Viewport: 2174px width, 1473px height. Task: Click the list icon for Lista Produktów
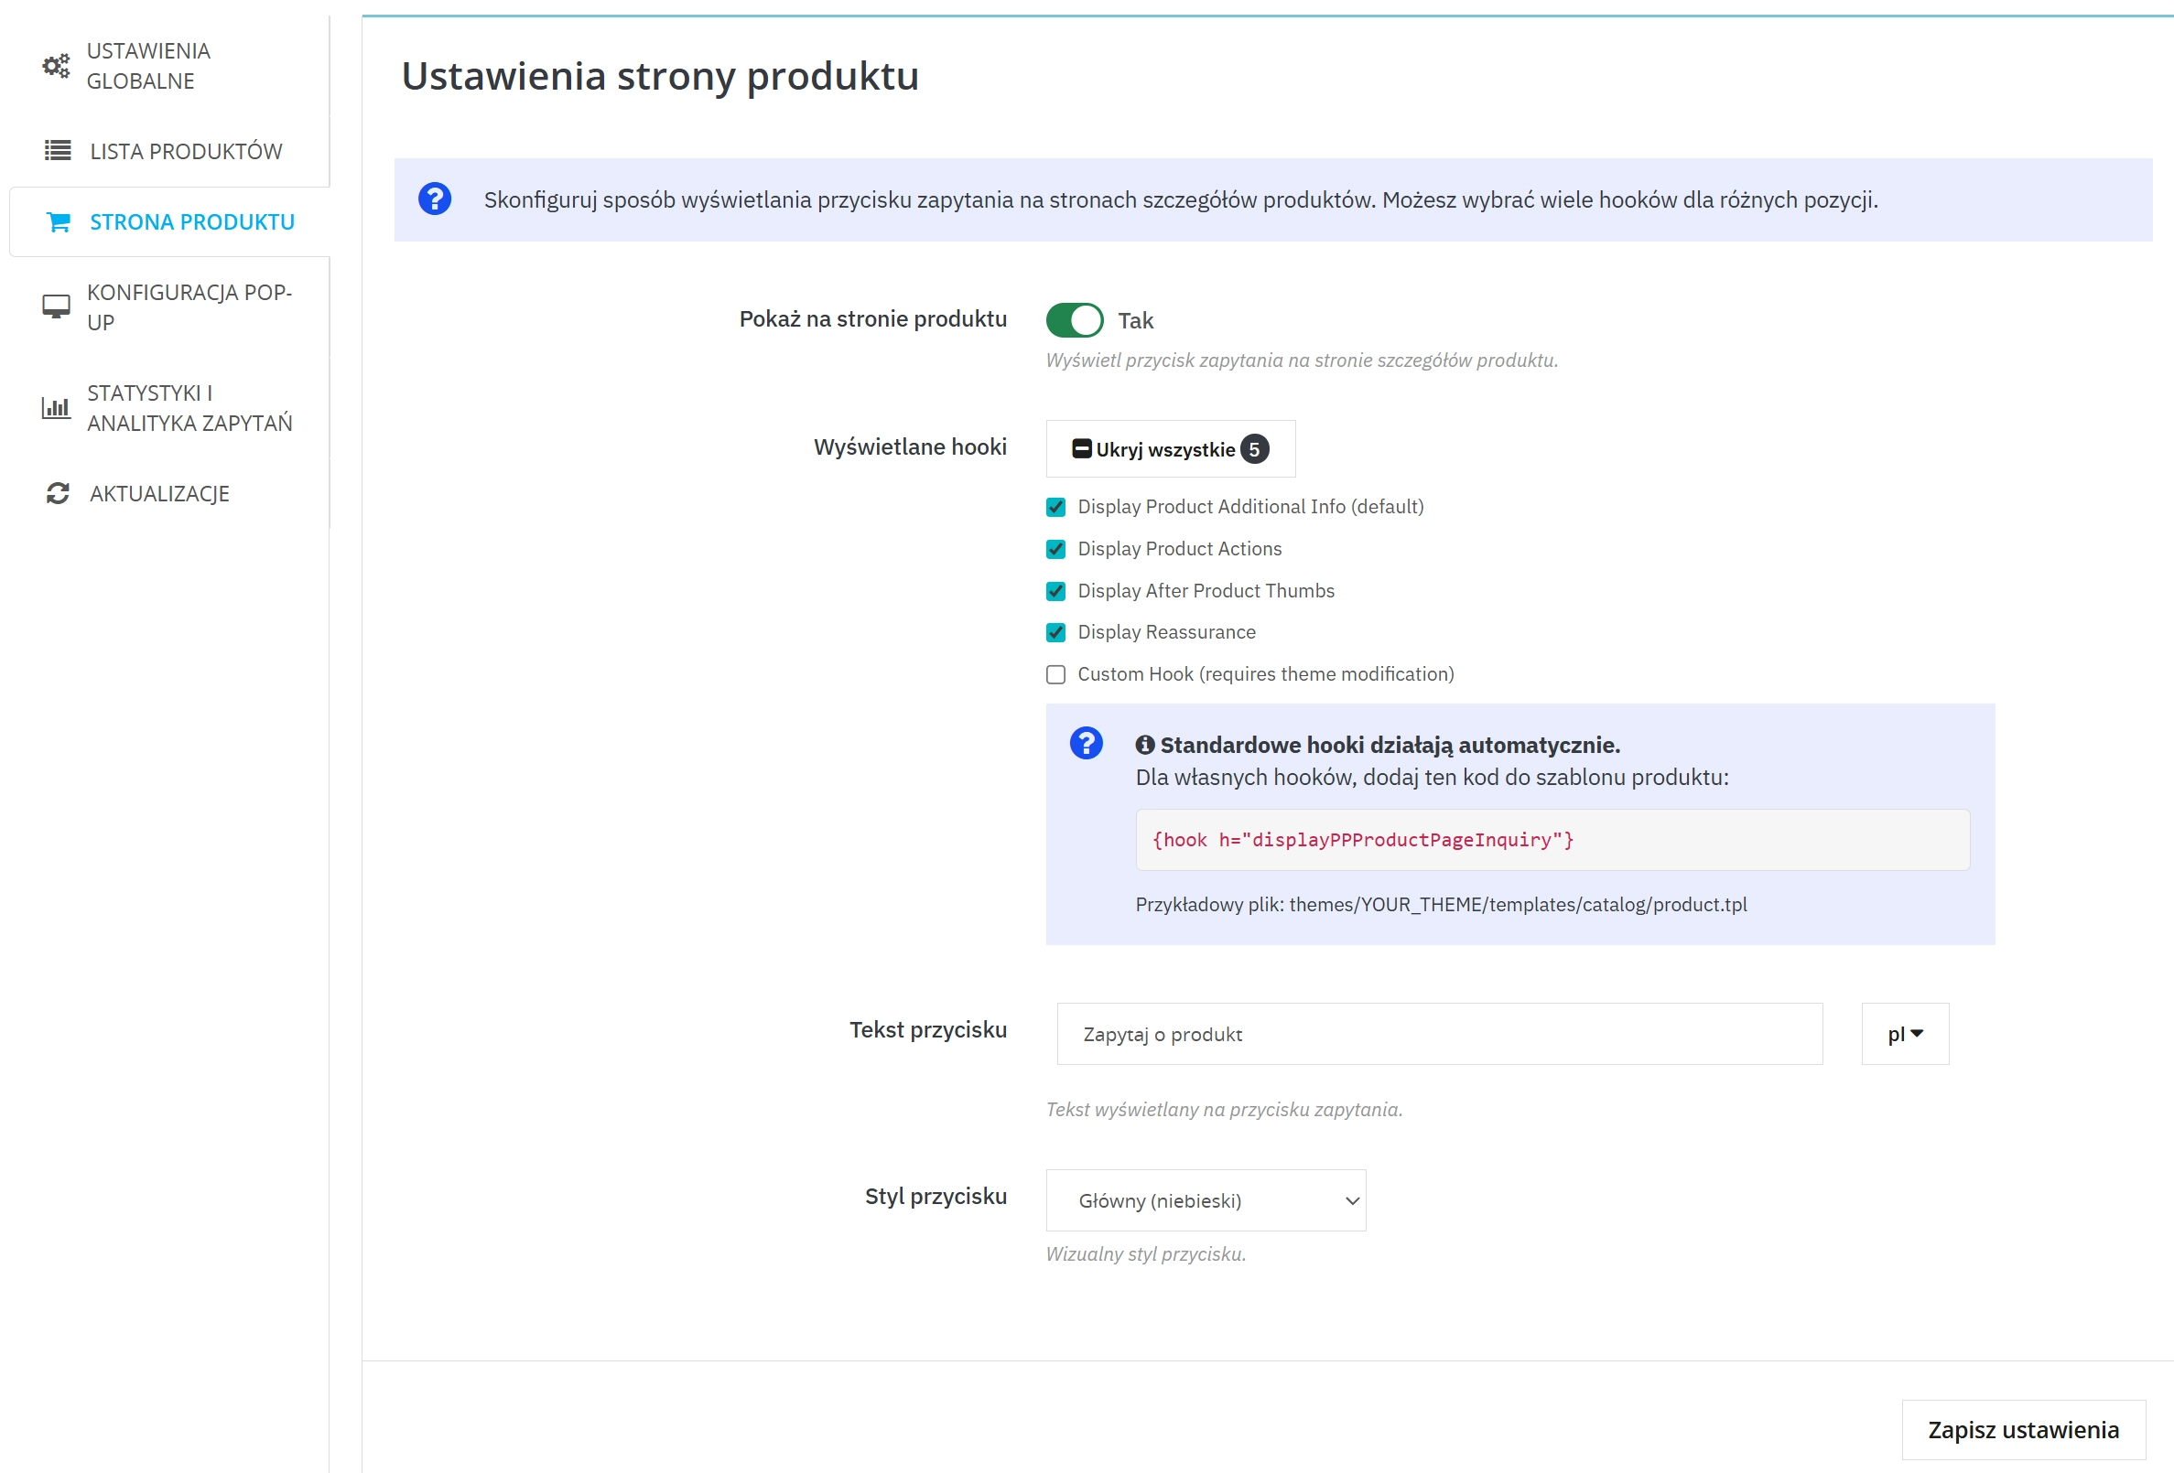point(58,151)
